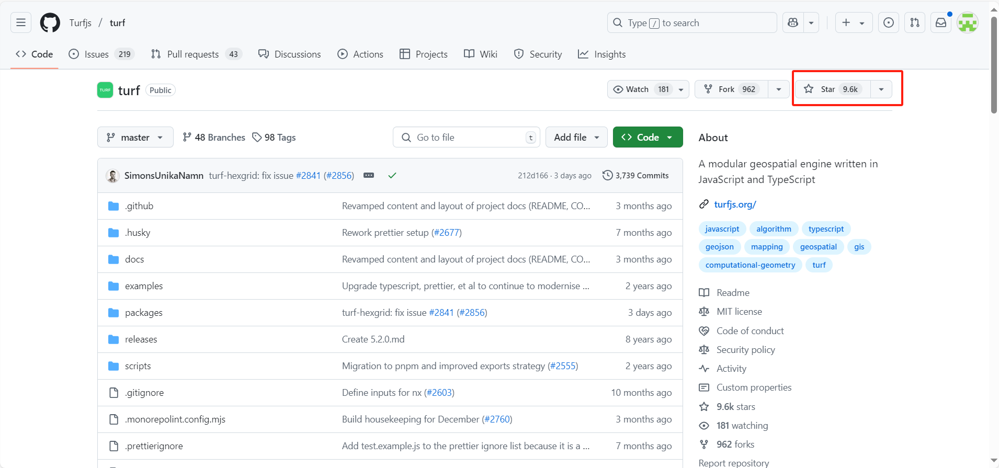Switch to Issues tab
Viewport: 999px width, 468px height.
[102, 54]
